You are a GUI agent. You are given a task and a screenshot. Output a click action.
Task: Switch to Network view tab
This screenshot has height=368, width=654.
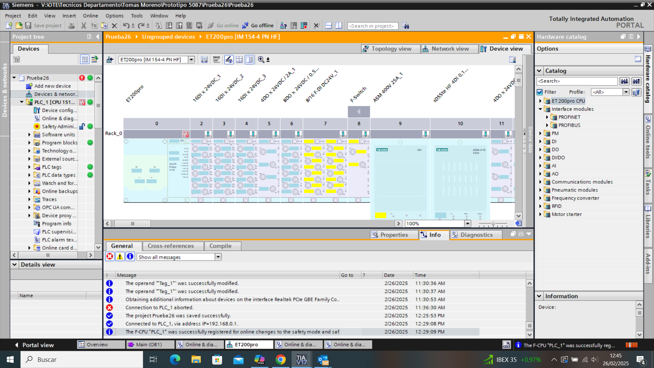(x=446, y=49)
